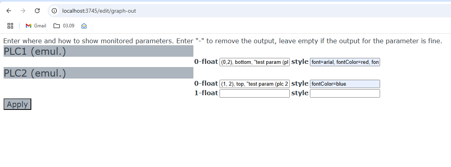This screenshot has height=167, width=451.
Task: Reload the graph-out page
Action: pos(37,11)
